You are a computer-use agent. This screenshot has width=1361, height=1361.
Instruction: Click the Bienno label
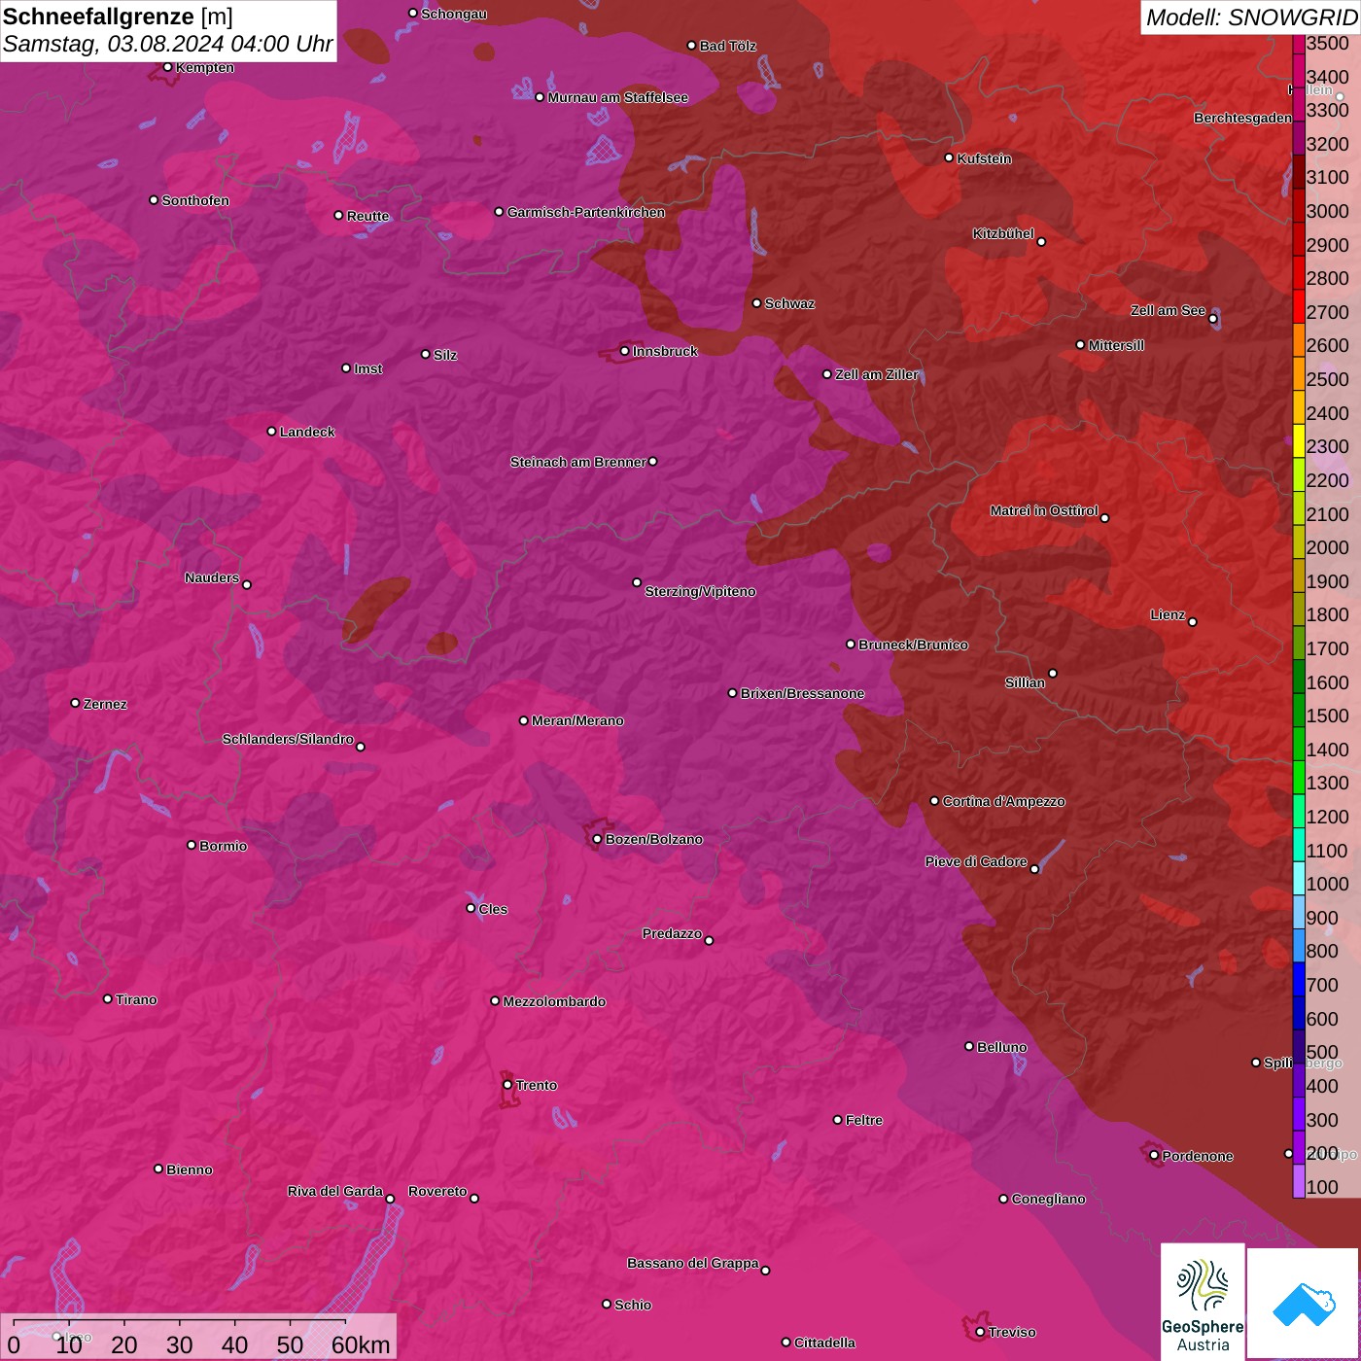click(x=189, y=1169)
